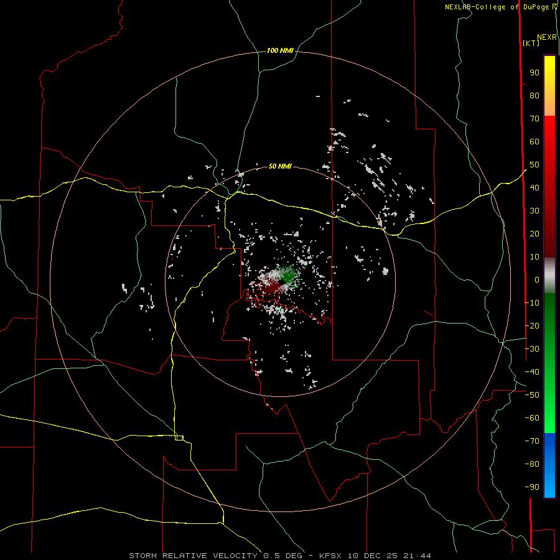Click the 30 label on velocity scale
This screenshot has height=560, width=560.
534,211
